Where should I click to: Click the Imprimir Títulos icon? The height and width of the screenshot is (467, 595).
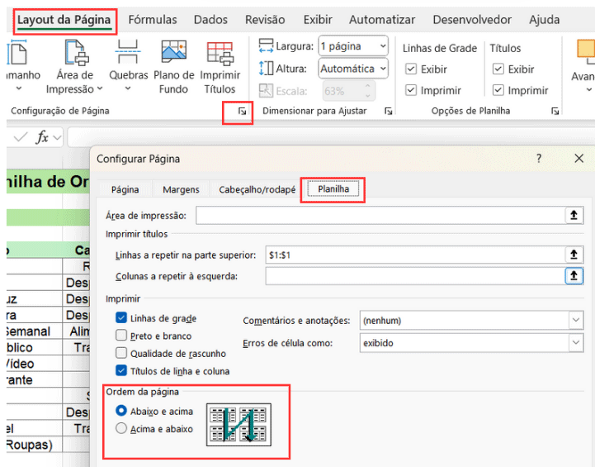tap(220, 55)
